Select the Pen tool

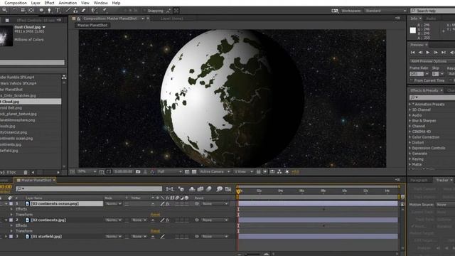tap(49, 11)
